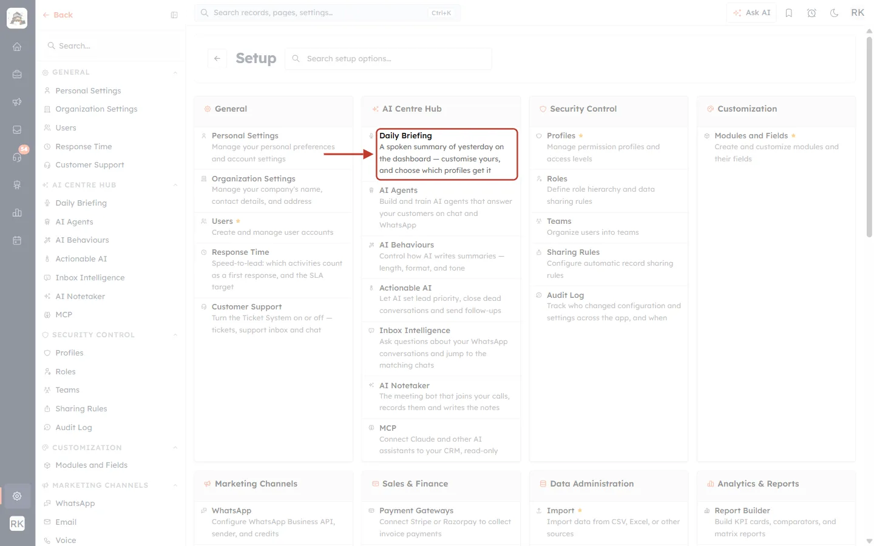Click the company logo at the top of the left rail
The image size is (874, 546).
coord(17,18)
